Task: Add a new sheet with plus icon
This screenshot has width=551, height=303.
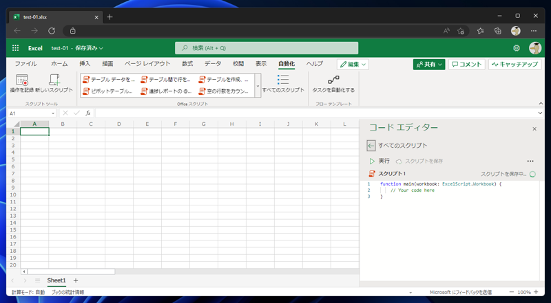Action: pos(76,280)
